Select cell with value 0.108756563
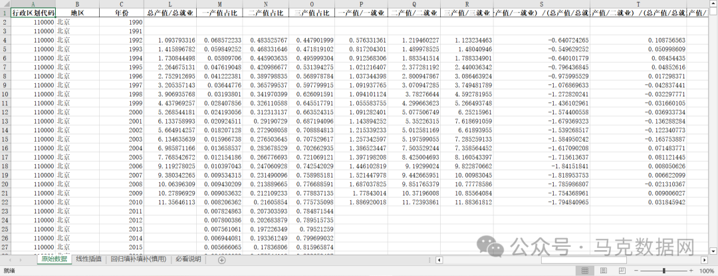The height and width of the screenshot is (276, 718). pos(638,41)
